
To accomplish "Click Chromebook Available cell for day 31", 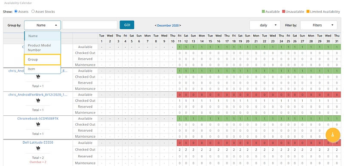I will click(x=337, y=118).
